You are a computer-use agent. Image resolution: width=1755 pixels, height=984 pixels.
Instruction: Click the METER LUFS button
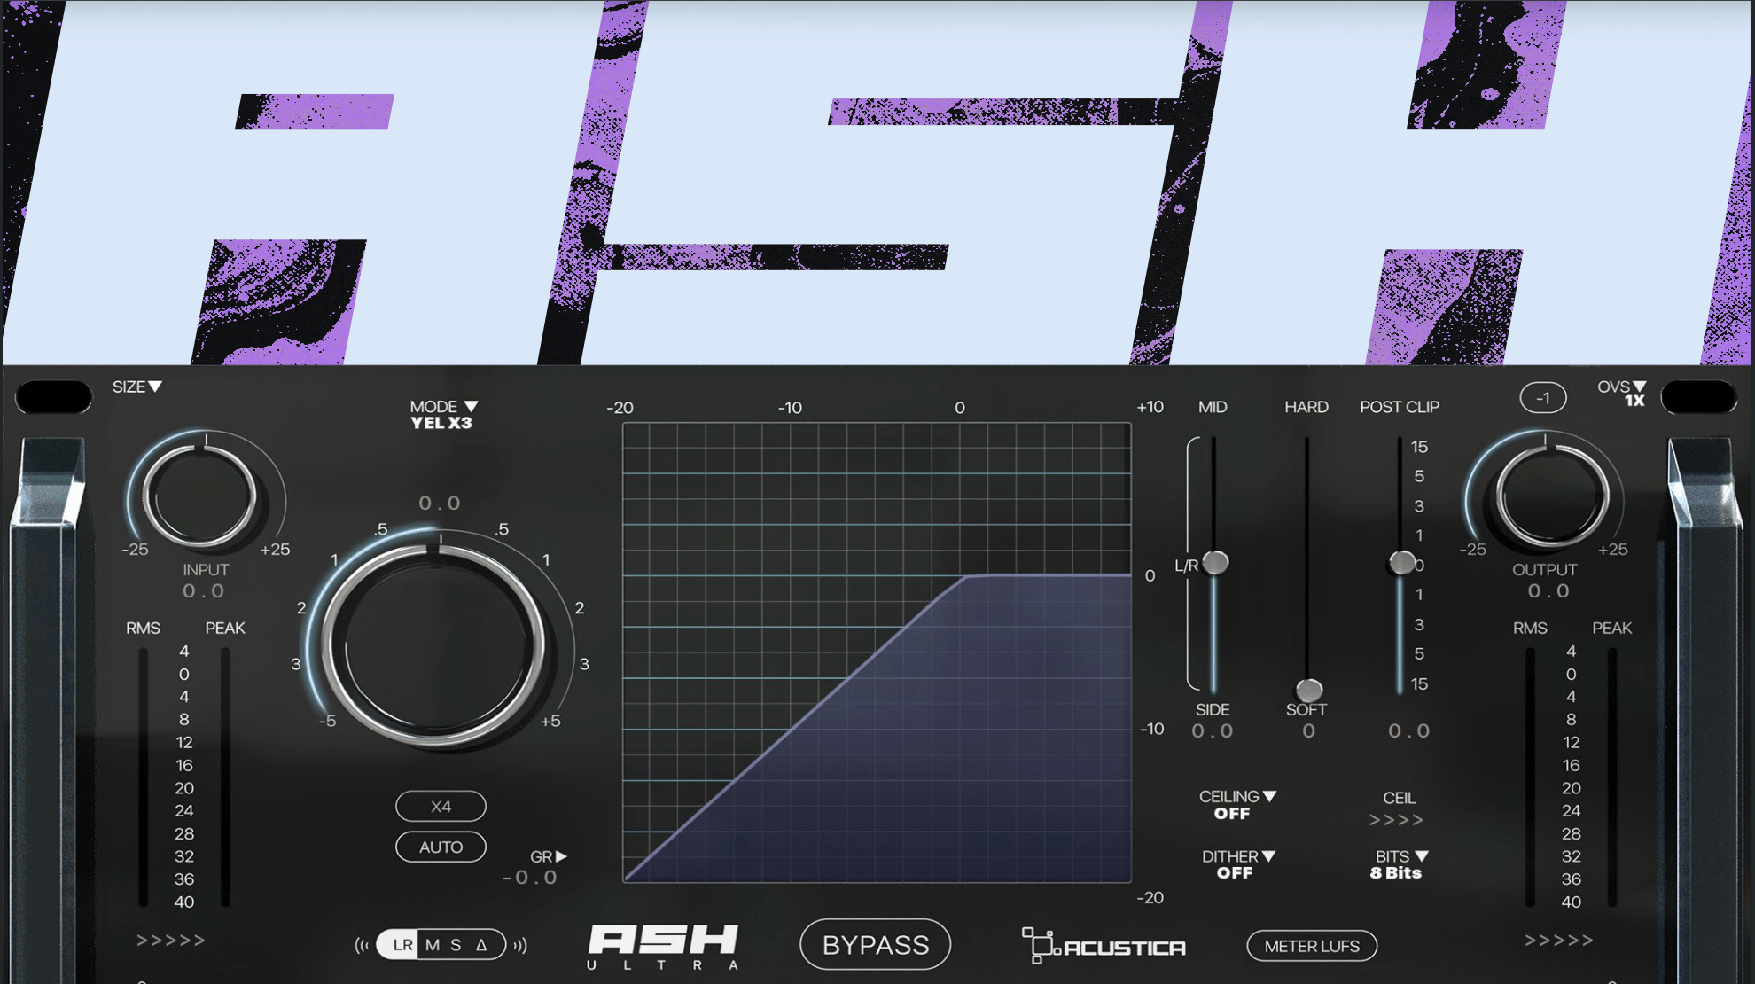coord(1312,946)
